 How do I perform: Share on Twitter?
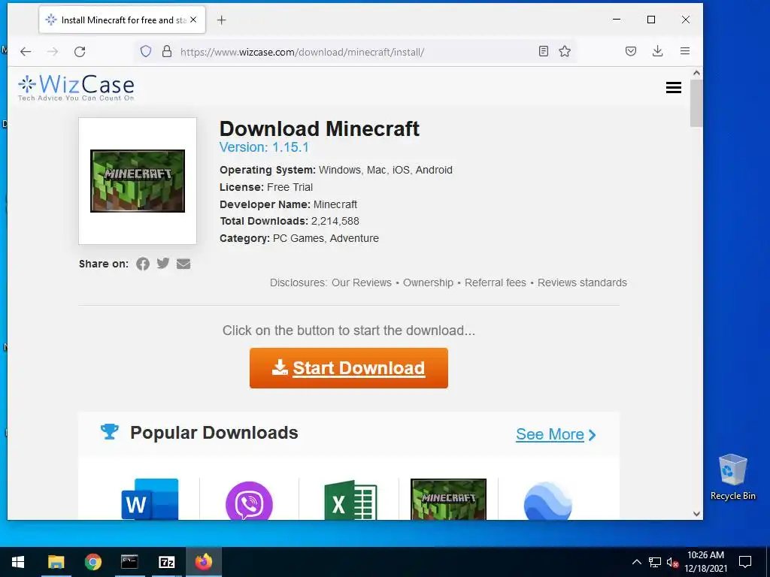(163, 264)
